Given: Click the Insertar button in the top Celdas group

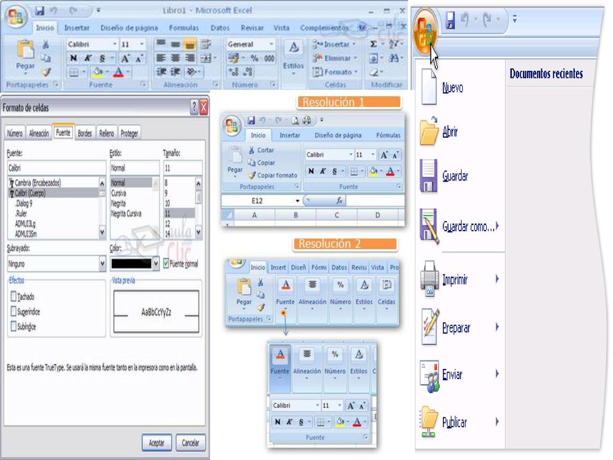Looking at the screenshot, I should coord(334,44).
